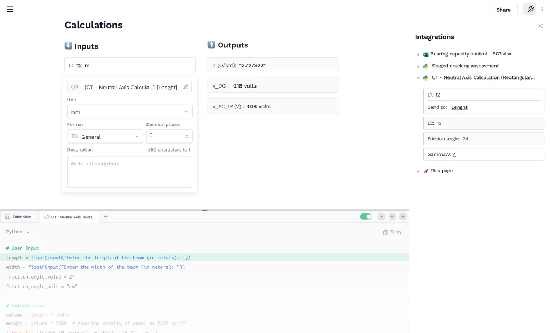Click the Copy code icon
This screenshot has width=550, height=333.
tap(392, 232)
